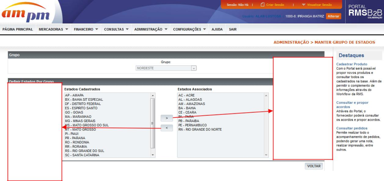Click the Visualizar Sessão chevron icon
The width and height of the screenshot is (384, 181).
tap(304, 5)
